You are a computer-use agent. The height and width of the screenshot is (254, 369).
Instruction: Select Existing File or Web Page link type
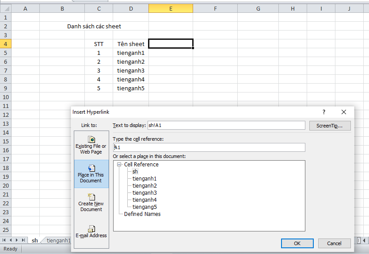pyautogui.click(x=91, y=146)
